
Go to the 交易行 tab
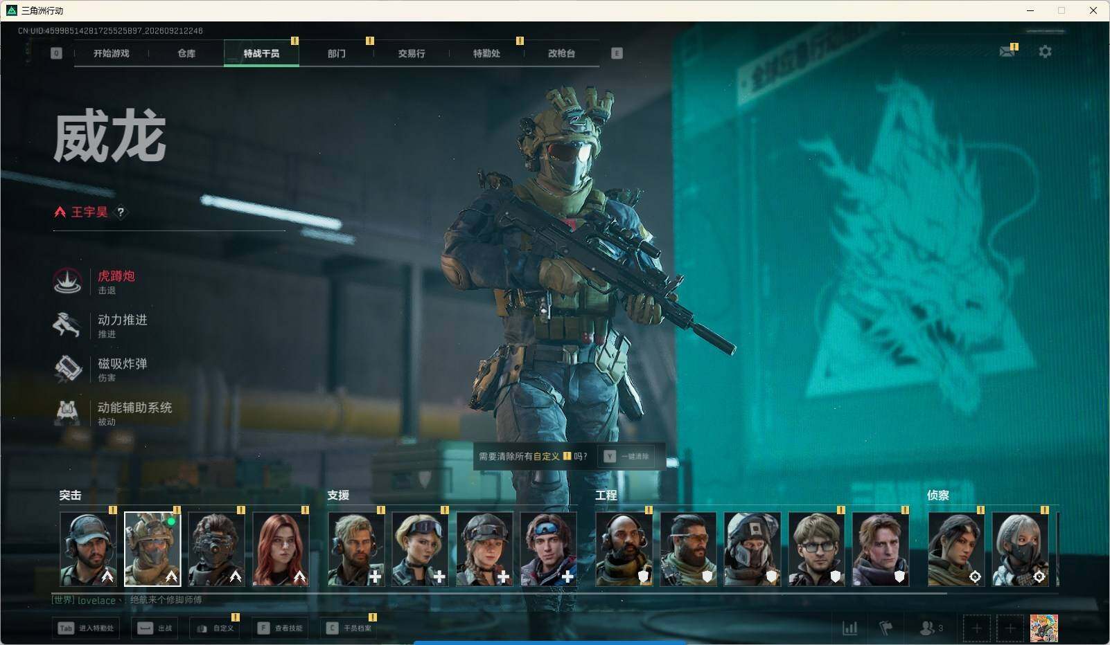click(412, 53)
